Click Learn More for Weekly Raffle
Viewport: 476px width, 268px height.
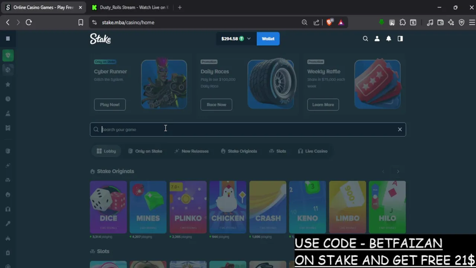(x=323, y=105)
